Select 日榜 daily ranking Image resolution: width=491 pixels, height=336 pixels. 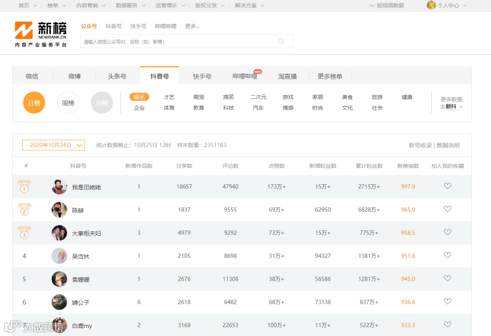(x=34, y=103)
